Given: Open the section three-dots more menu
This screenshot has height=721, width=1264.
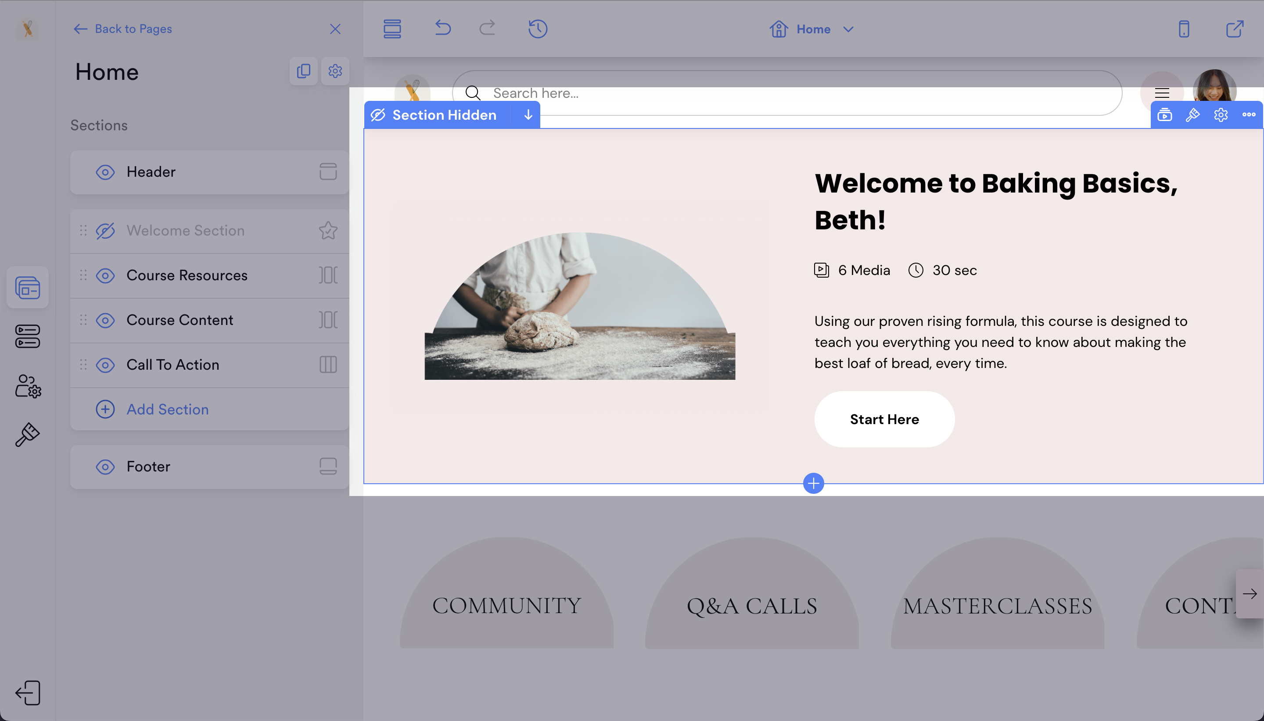Looking at the screenshot, I should [x=1249, y=115].
